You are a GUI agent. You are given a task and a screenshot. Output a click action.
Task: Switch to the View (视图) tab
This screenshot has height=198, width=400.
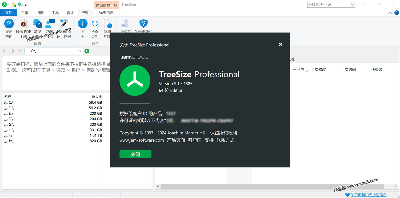coord(70,13)
